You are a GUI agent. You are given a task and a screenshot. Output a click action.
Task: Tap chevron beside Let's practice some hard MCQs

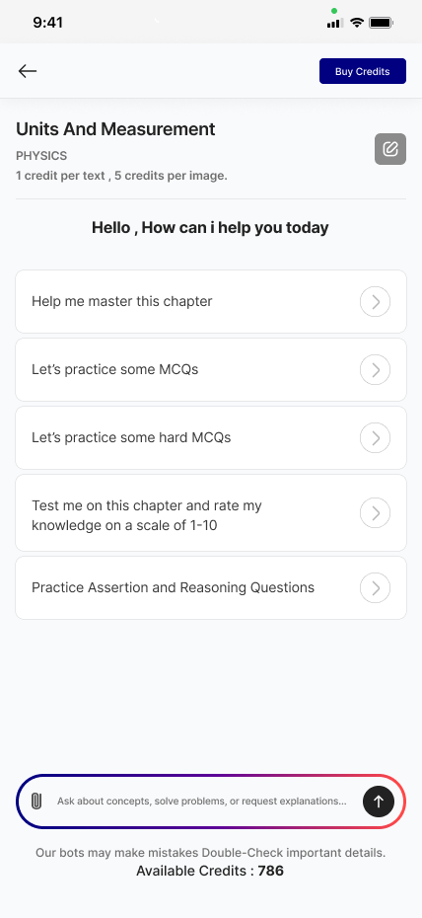click(375, 438)
